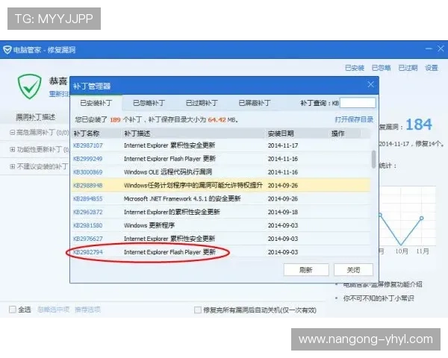Select the Windows任务计划程序 highlighted row description

click(x=193, y=186)
